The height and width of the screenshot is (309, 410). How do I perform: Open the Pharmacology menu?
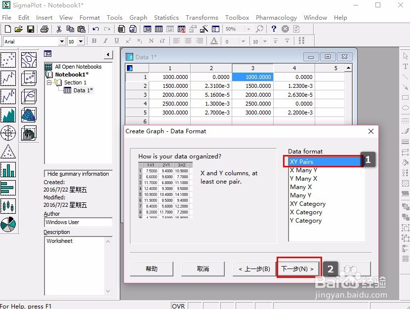(277, 17)
